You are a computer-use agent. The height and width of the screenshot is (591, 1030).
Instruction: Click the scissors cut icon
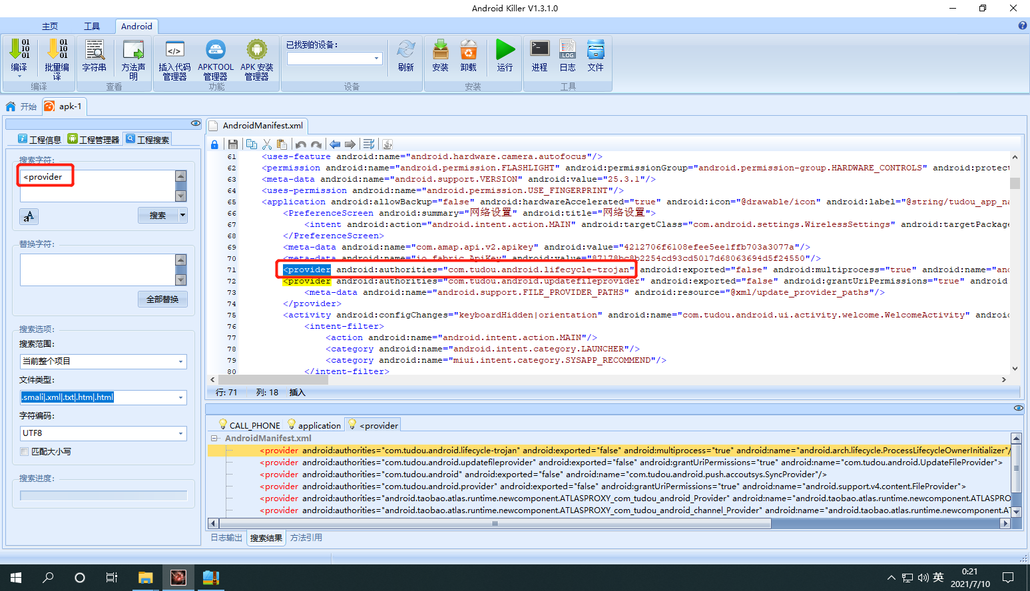[x=267, y=144]
